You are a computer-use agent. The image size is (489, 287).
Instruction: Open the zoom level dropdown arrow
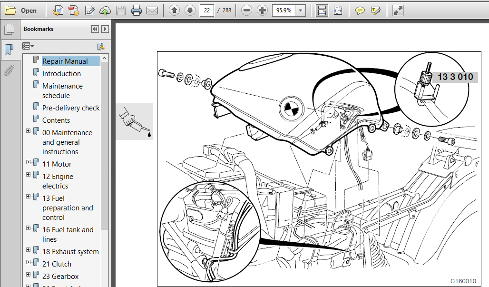coord(300,10)
